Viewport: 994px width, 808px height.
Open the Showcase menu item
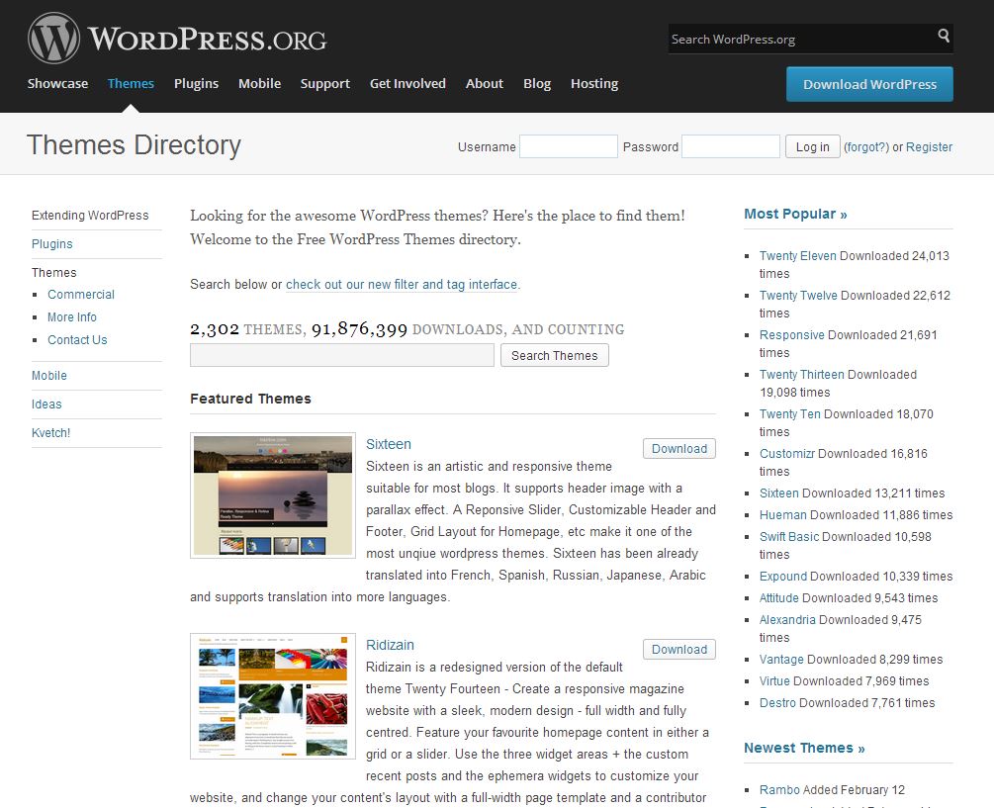pos(57,84)
